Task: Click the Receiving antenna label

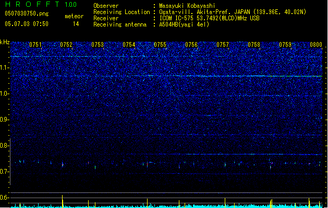Action: coord(120,24)
